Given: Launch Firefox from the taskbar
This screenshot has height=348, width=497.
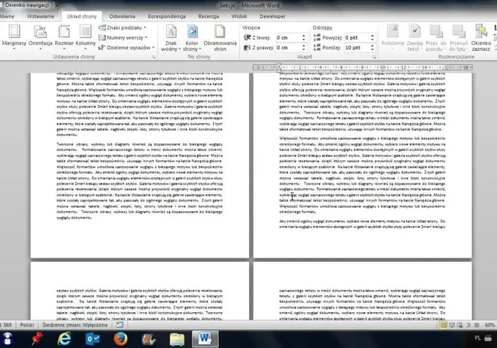Looking at the screenshot, I should (121, 339).
